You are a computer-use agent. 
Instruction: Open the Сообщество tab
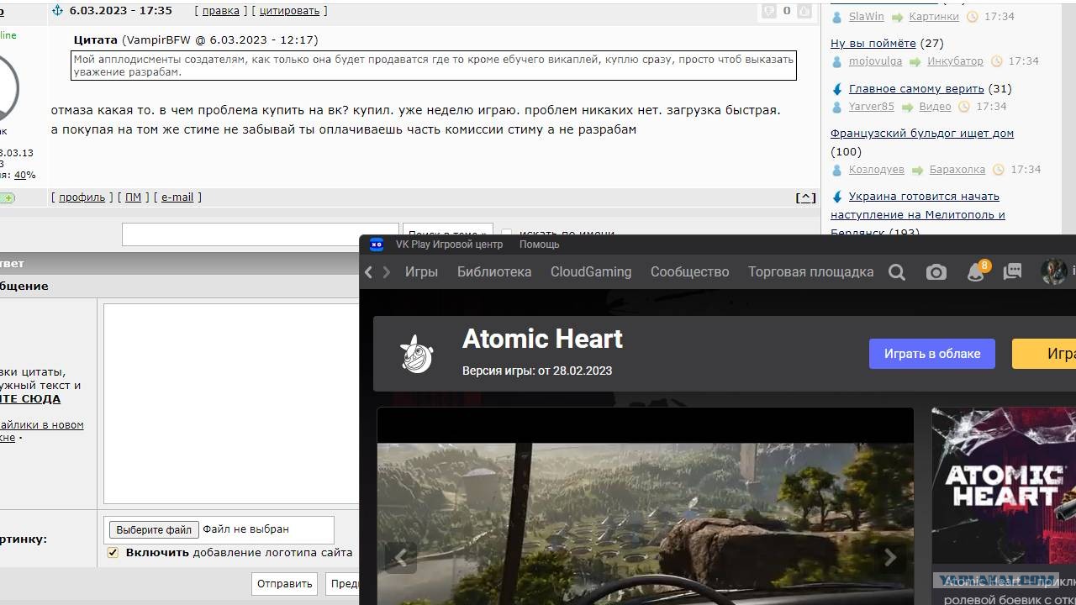(689, 272)
